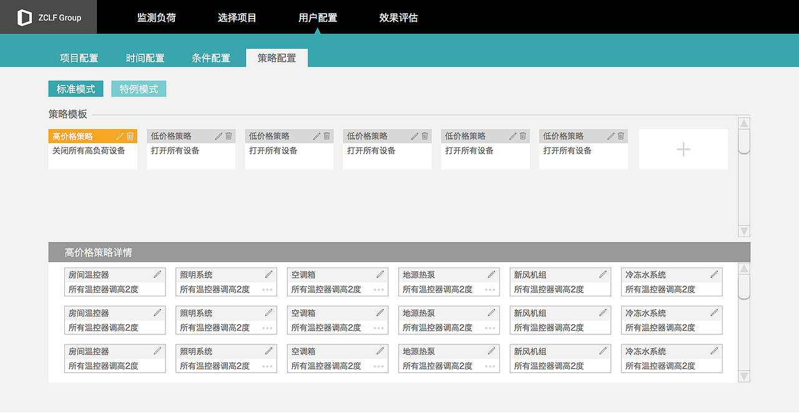The width and height of the screenshot is (799, 413).
Task: Delete the 高价格策略 template via trash icon
Action: 130,136
